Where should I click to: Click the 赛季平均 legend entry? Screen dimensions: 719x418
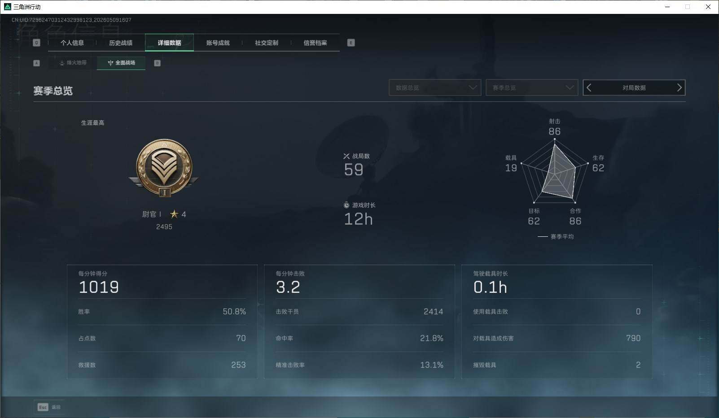(x=556, y=237)
